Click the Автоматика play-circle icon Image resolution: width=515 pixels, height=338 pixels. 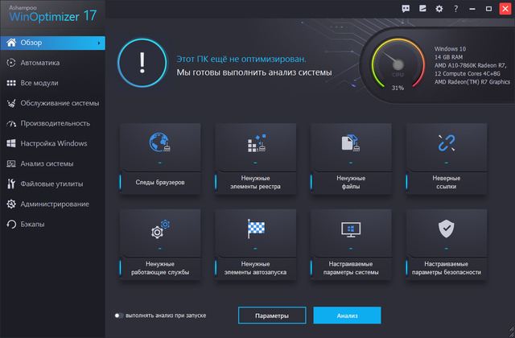pos(11,63)
